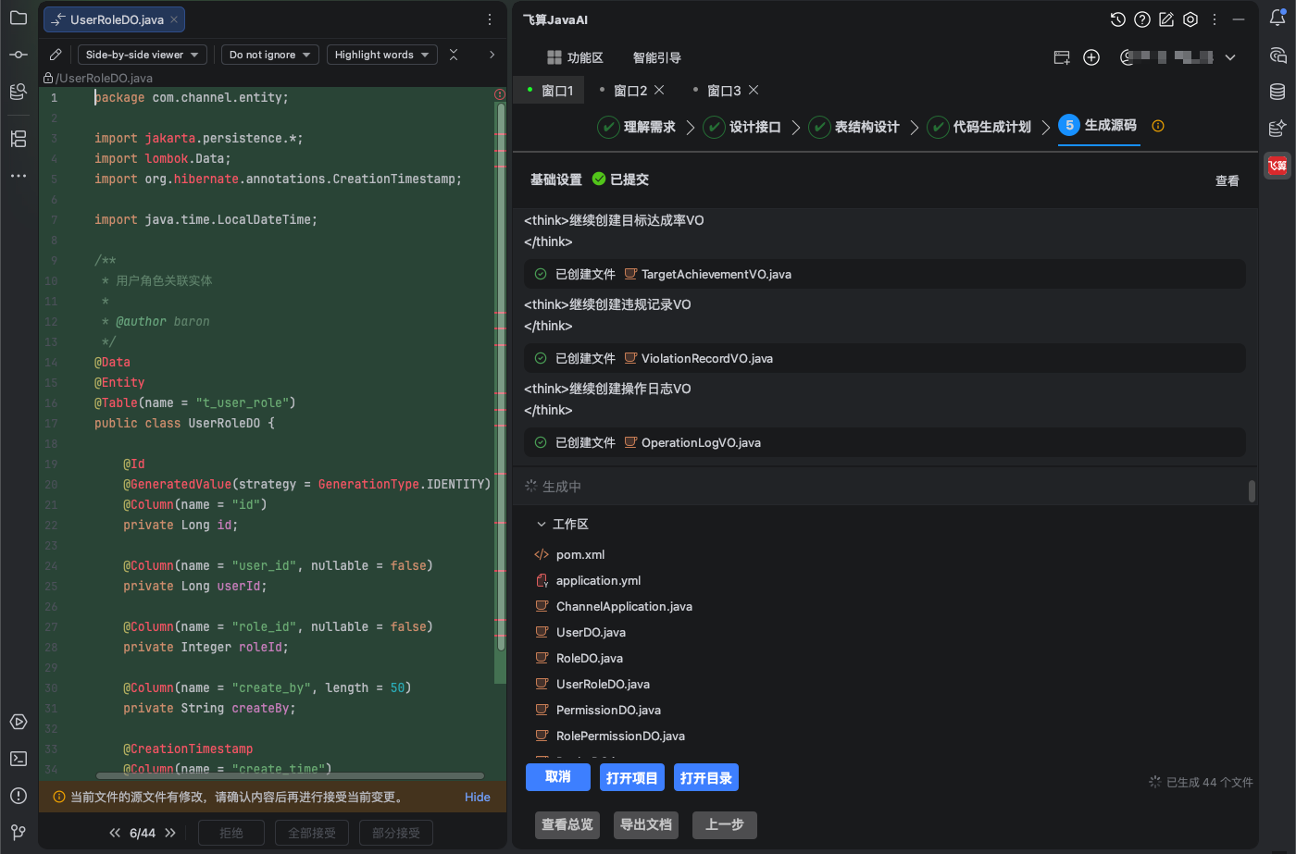Click the info icon next to 生成源码
Image resolution: width=1296 pixels, height=854 pixels.
[1158, 126]
